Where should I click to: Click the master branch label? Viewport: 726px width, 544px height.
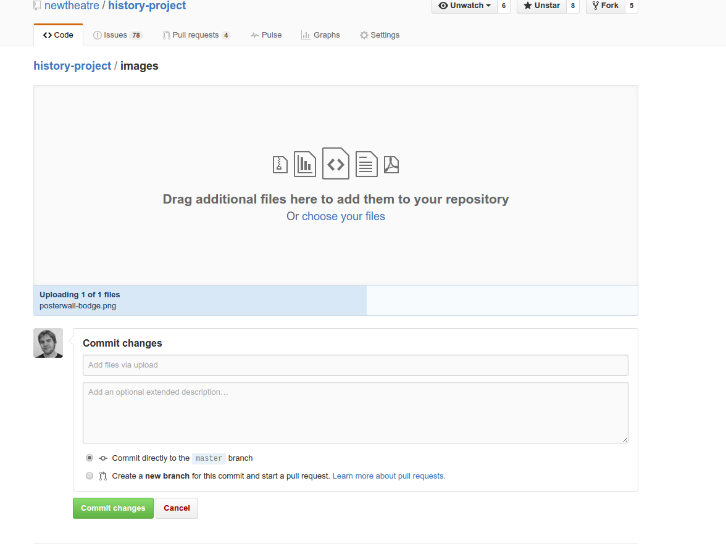pos(209,458)
